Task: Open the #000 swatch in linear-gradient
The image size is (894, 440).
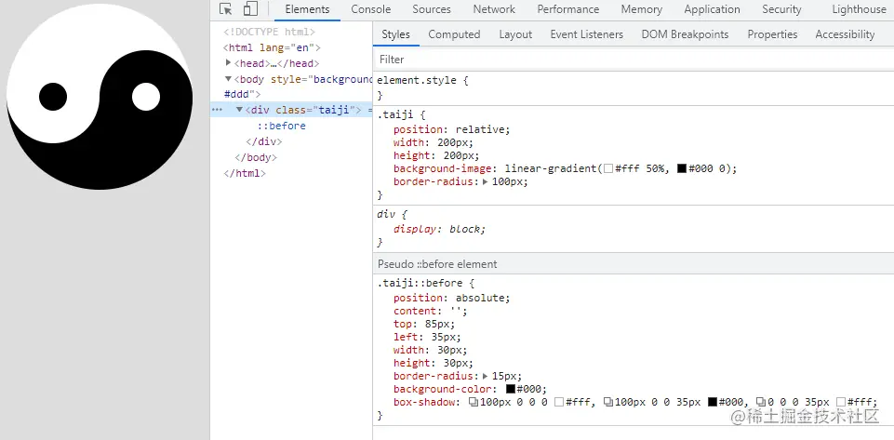Action: coord(682,168)
